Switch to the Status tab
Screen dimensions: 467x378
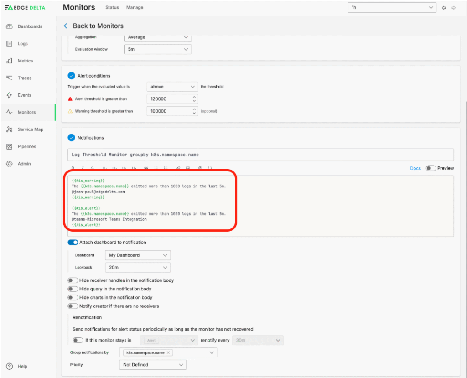(112, 8)
